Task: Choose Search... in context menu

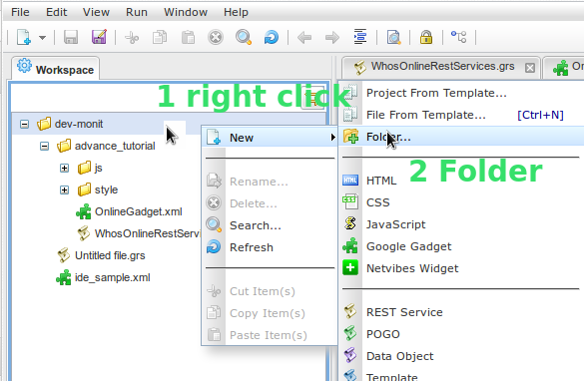Action: point(270,225)
